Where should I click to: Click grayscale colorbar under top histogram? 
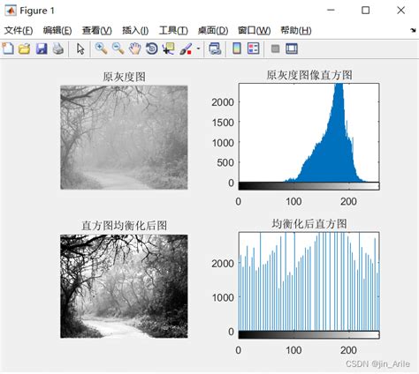coord(309,186)
